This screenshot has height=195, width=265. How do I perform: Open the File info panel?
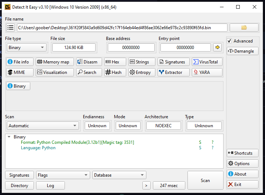pos(20,62)
